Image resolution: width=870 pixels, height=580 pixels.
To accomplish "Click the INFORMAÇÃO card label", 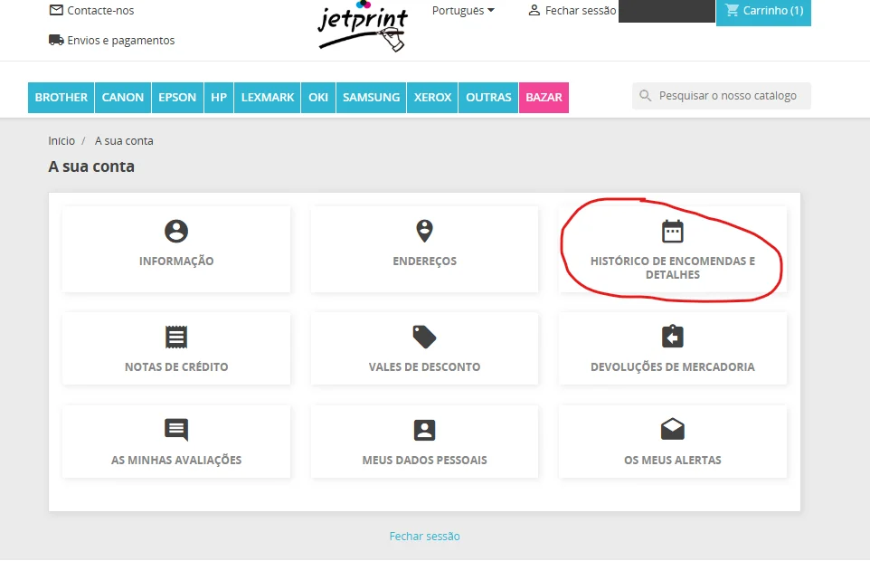I will pos(176,261).
